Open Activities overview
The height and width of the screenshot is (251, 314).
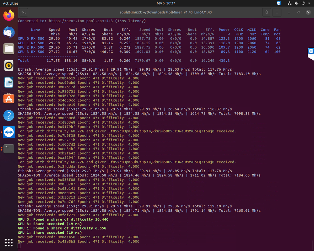tap(11, 3)
